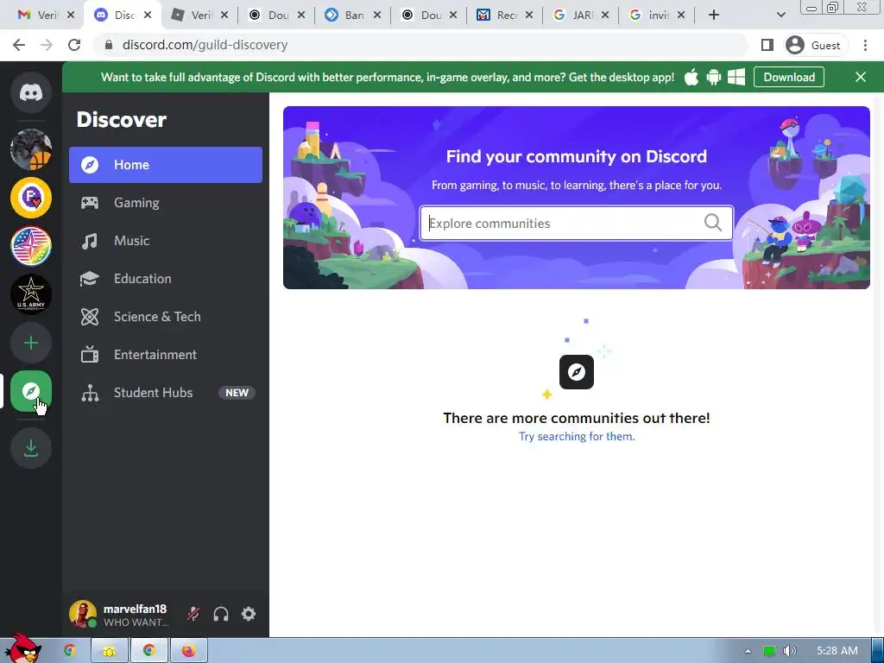Open a new browser tab
Viewport: 884px width, 663px height.
tap(714, 16)
